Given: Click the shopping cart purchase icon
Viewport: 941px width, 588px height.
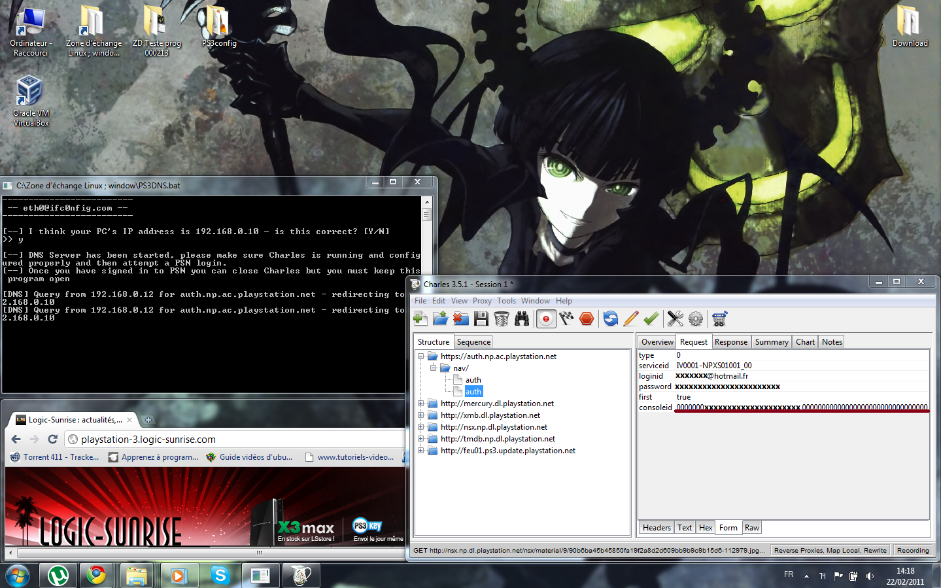Looking at the screenshot, I should (719, 319).
